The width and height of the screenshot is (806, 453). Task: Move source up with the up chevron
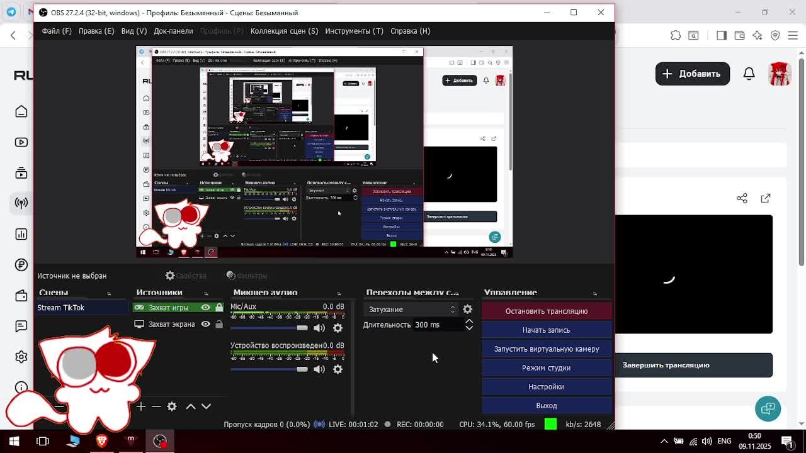pos(191,406)
